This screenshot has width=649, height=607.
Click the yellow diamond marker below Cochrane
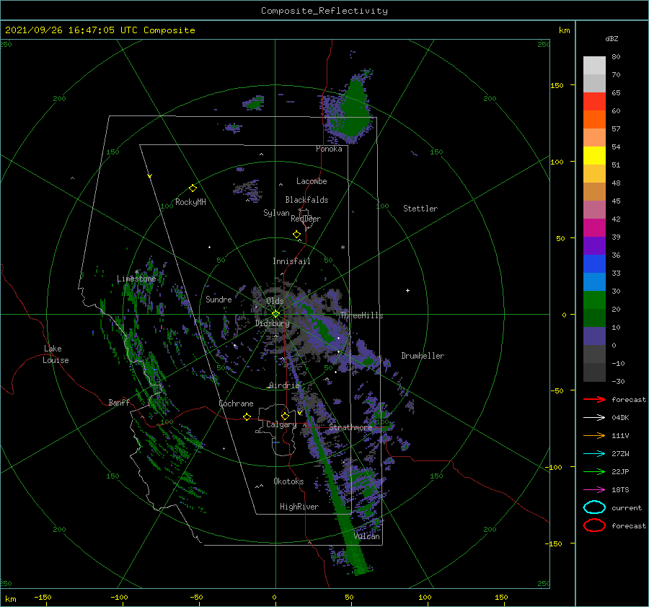[247, 416]
